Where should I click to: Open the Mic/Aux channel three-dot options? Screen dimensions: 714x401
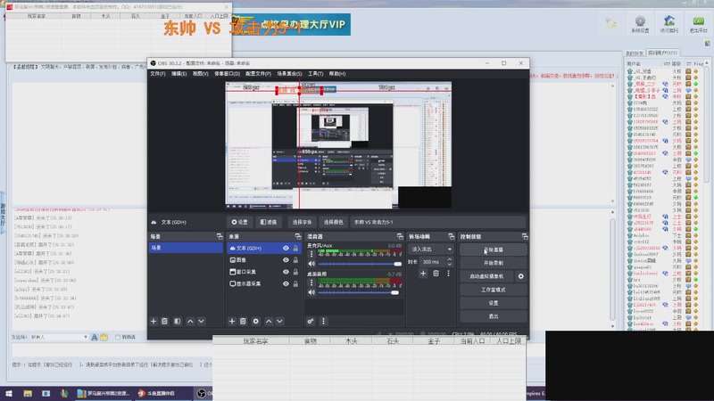(311, 254)
